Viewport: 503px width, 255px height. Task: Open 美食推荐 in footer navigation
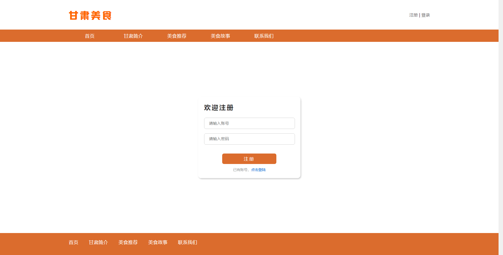[x=128, y=242]
